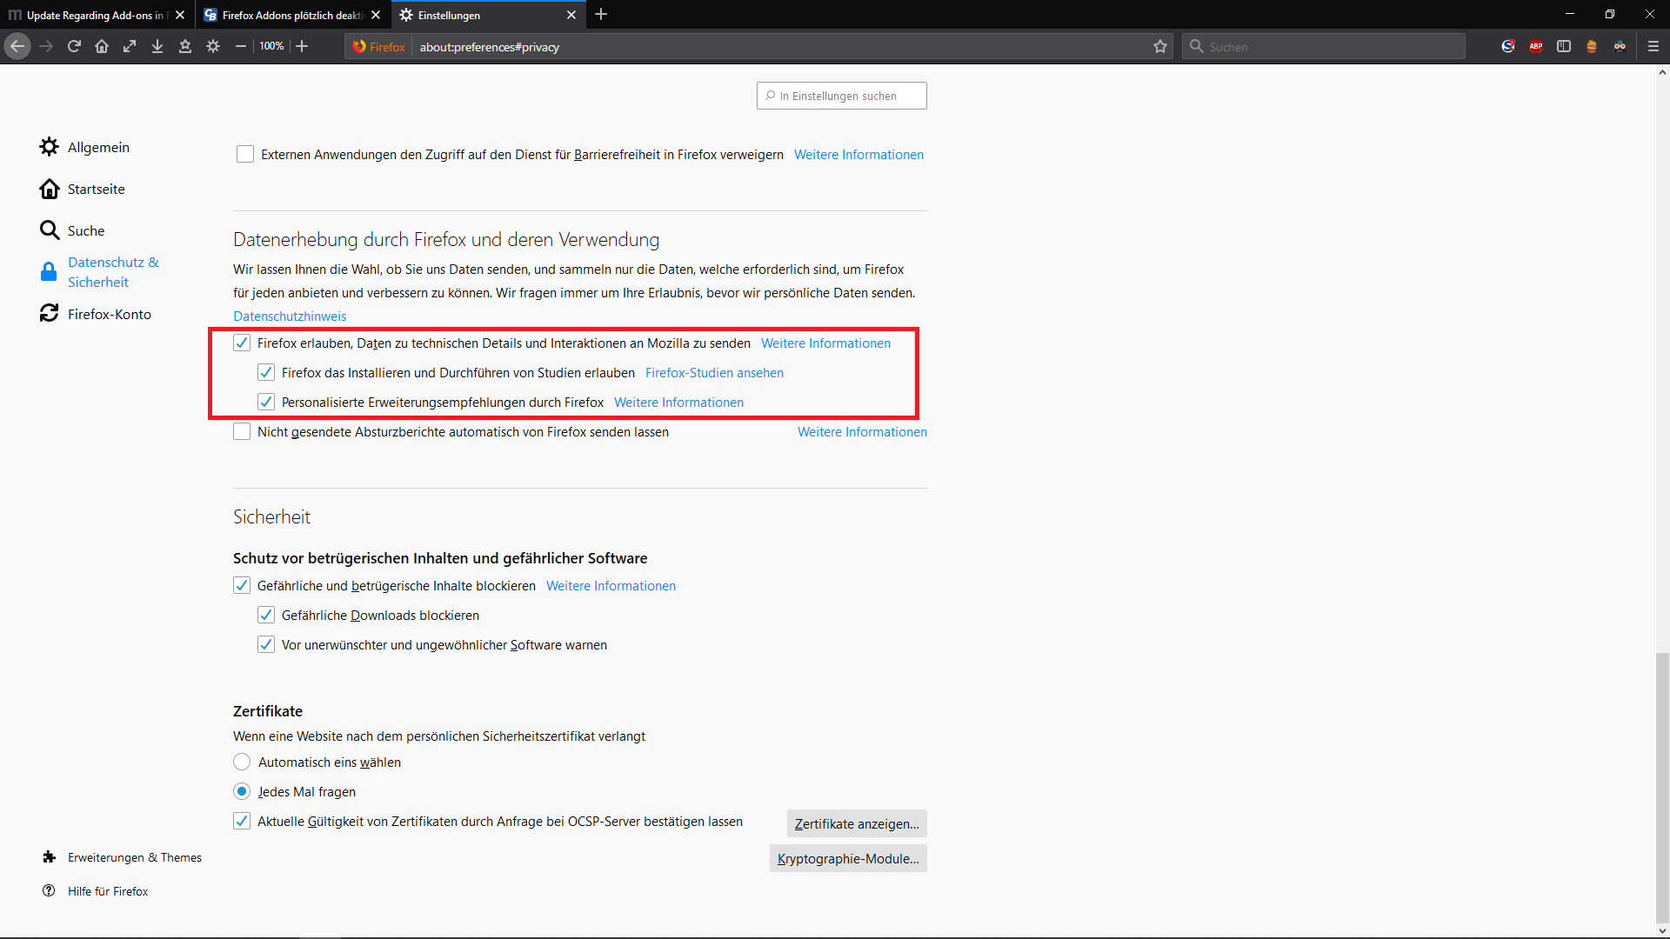Open the Downloads toolbar icon
The height and width of the screenshot is (939, 1670).
(157, 46)
